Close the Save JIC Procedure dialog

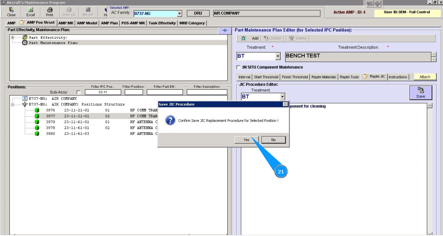point(285,104)
